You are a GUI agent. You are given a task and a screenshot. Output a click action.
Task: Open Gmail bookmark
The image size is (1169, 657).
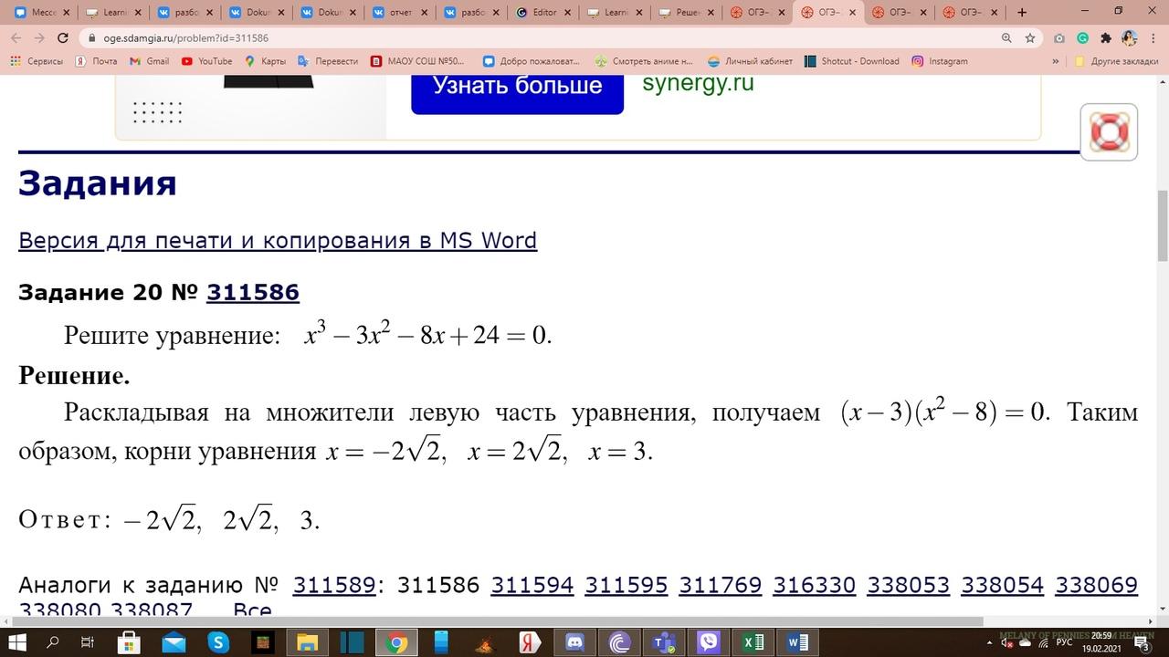150,61
